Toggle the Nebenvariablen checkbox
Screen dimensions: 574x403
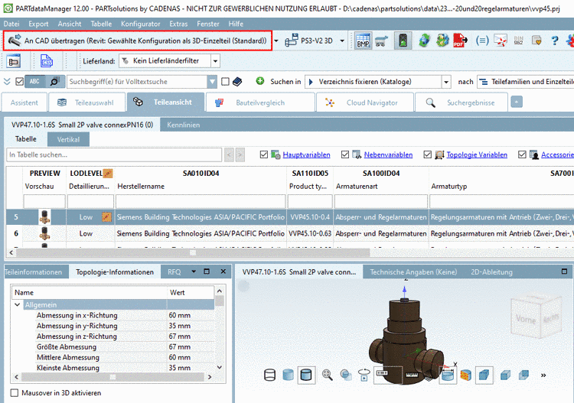345,154
